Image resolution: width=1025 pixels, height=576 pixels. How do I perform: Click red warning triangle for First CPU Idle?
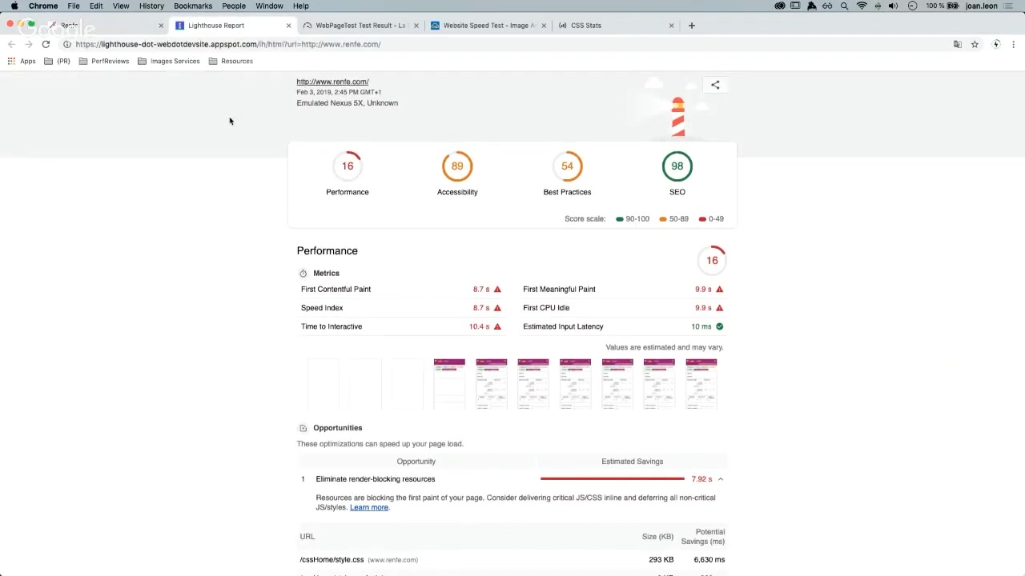coord(719,308)
